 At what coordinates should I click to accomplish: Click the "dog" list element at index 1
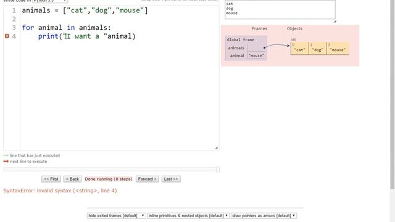point(317,48)
